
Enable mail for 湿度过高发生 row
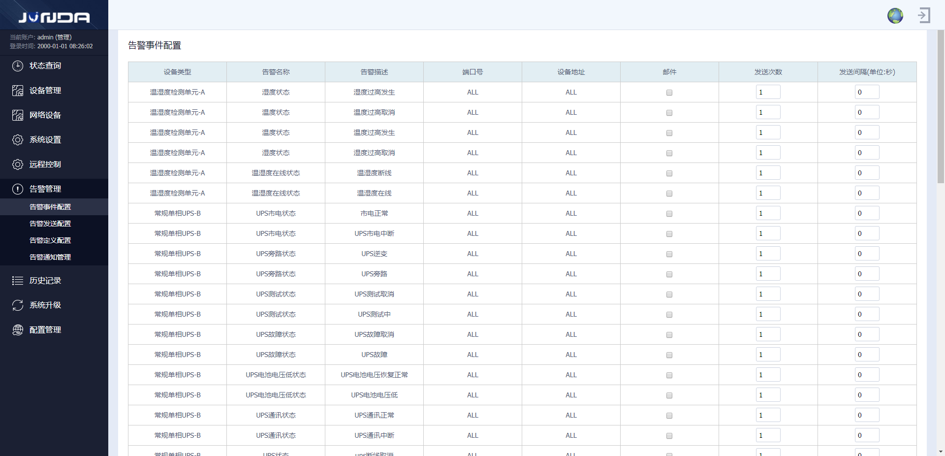[x=669, y=93]
